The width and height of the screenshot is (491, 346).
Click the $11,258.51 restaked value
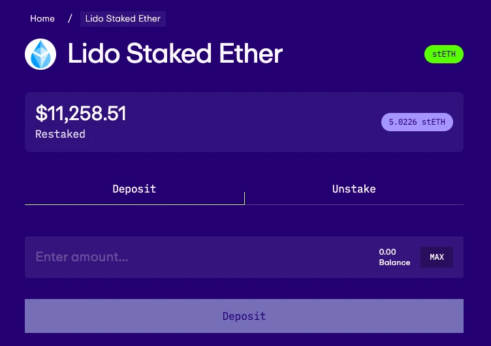click(80, 114)
